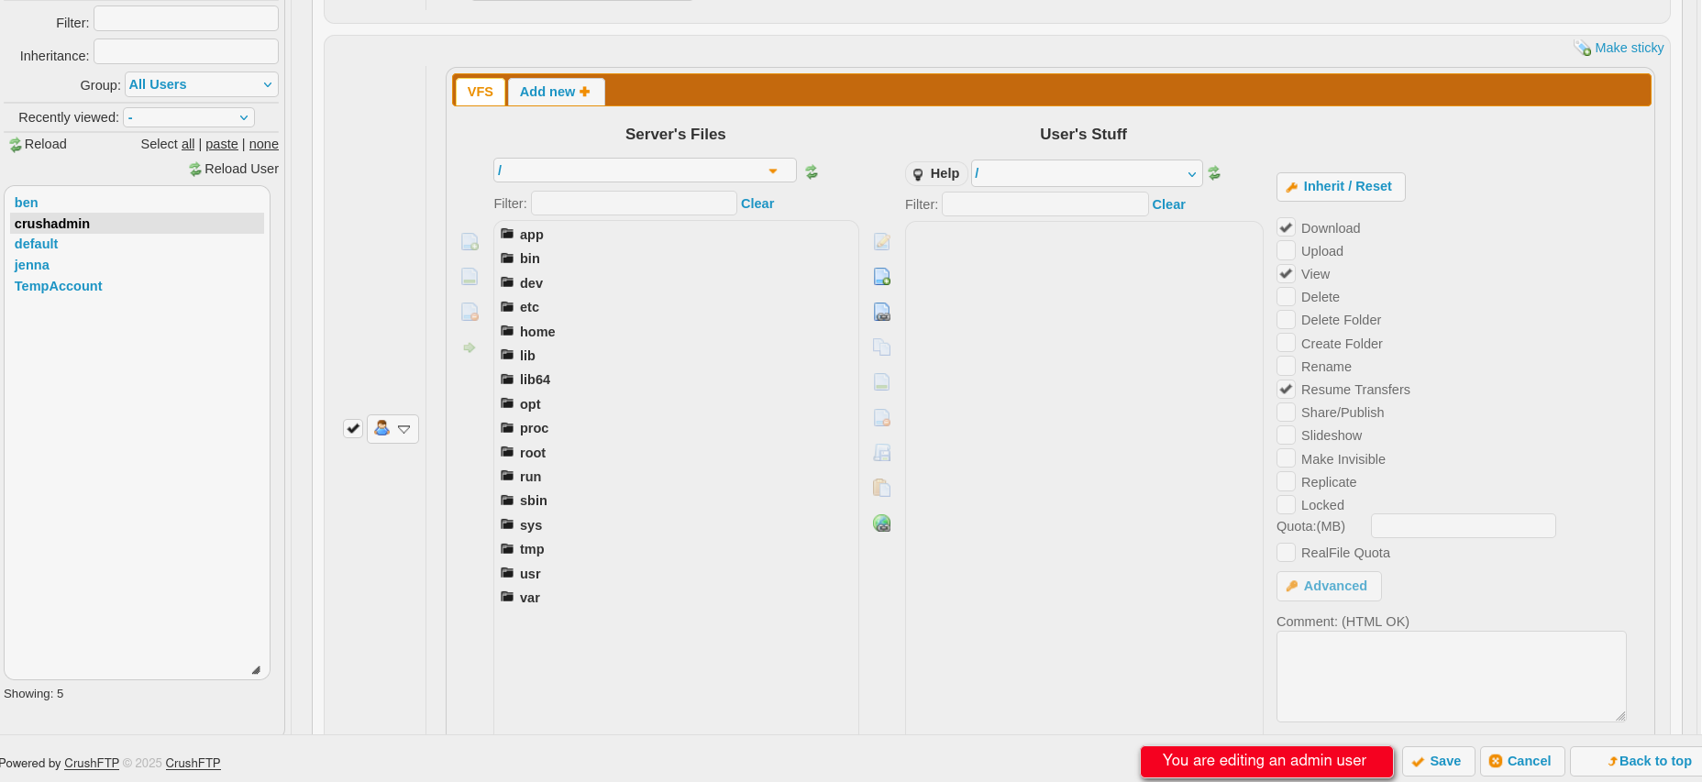Select user ben in the list
This screenshot has width=1702, height=782.
pos(27,203)
